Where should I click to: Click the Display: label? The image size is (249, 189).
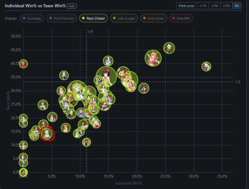pos(11,18)
